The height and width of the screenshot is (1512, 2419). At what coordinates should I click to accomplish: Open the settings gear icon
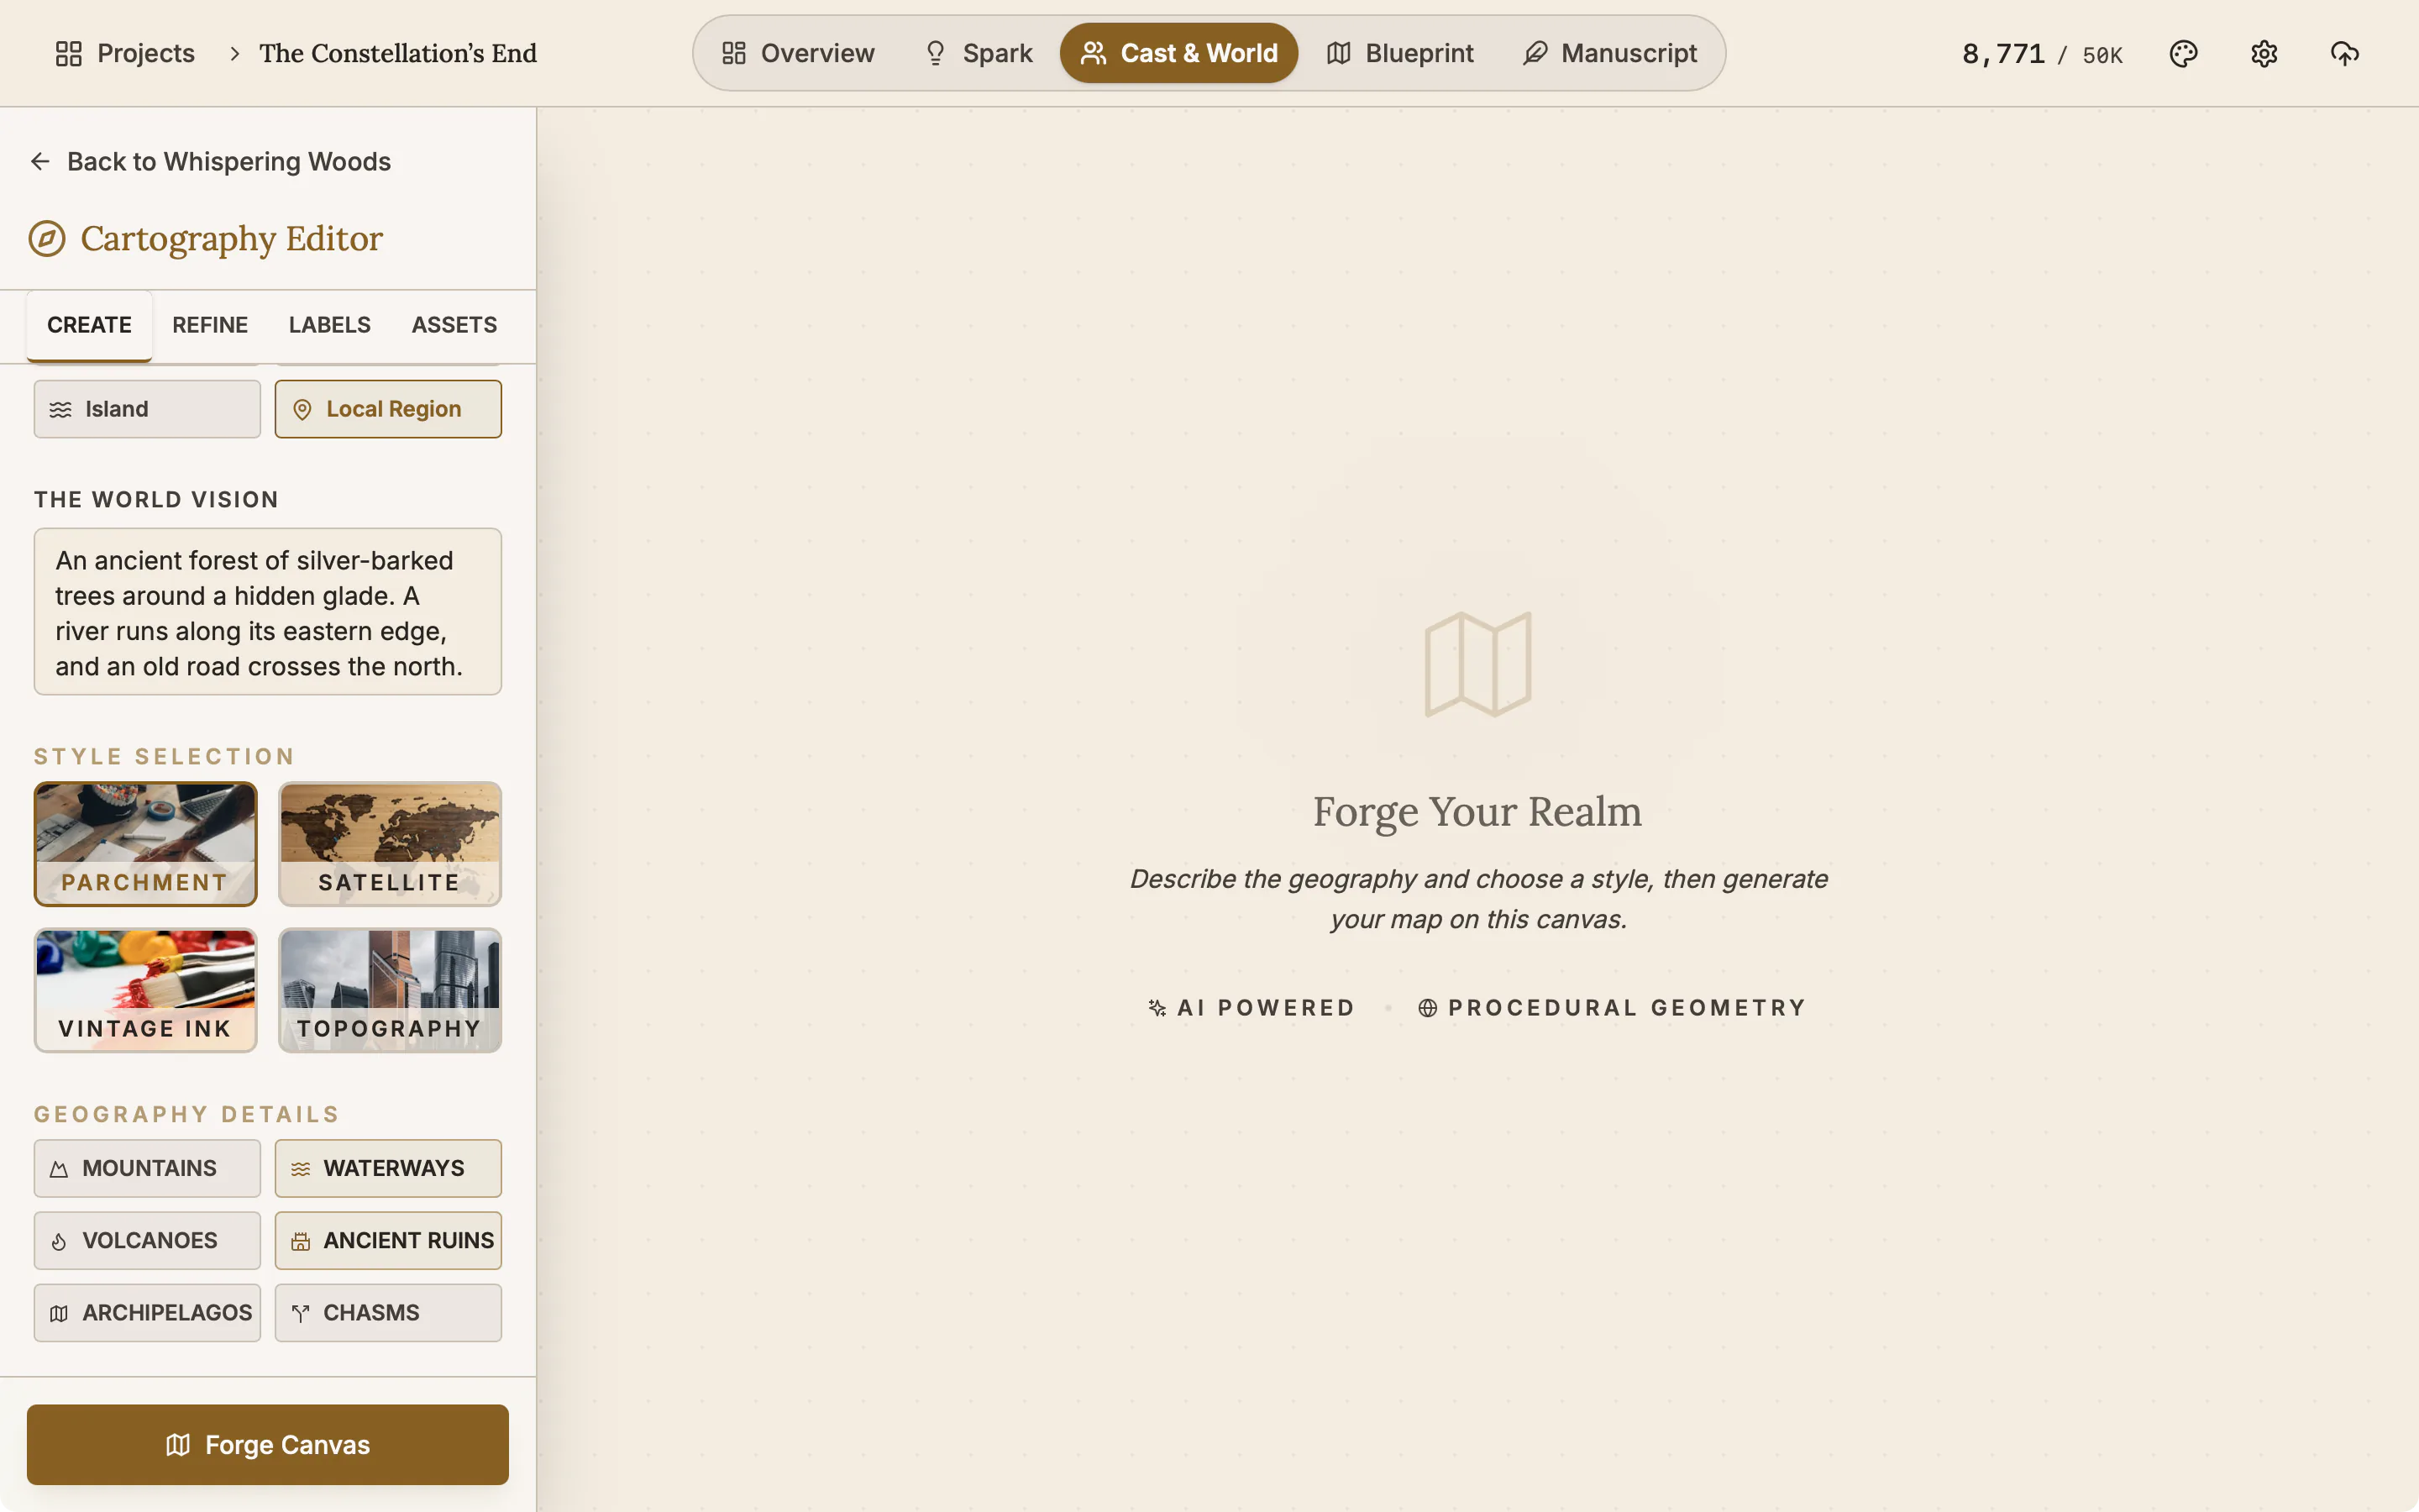click(x=2264, y=53)
